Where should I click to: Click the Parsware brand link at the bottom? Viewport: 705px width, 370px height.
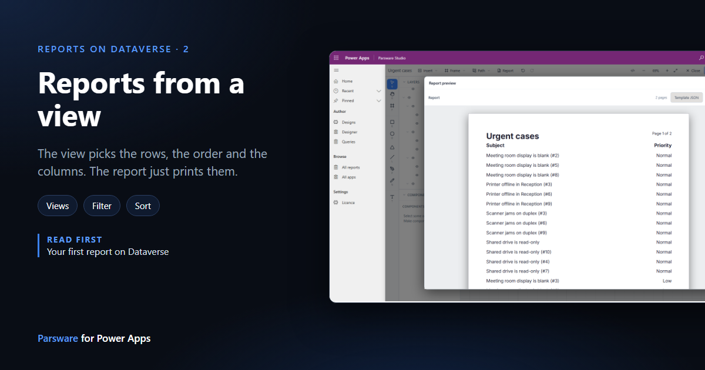click(x=58, y=338)
